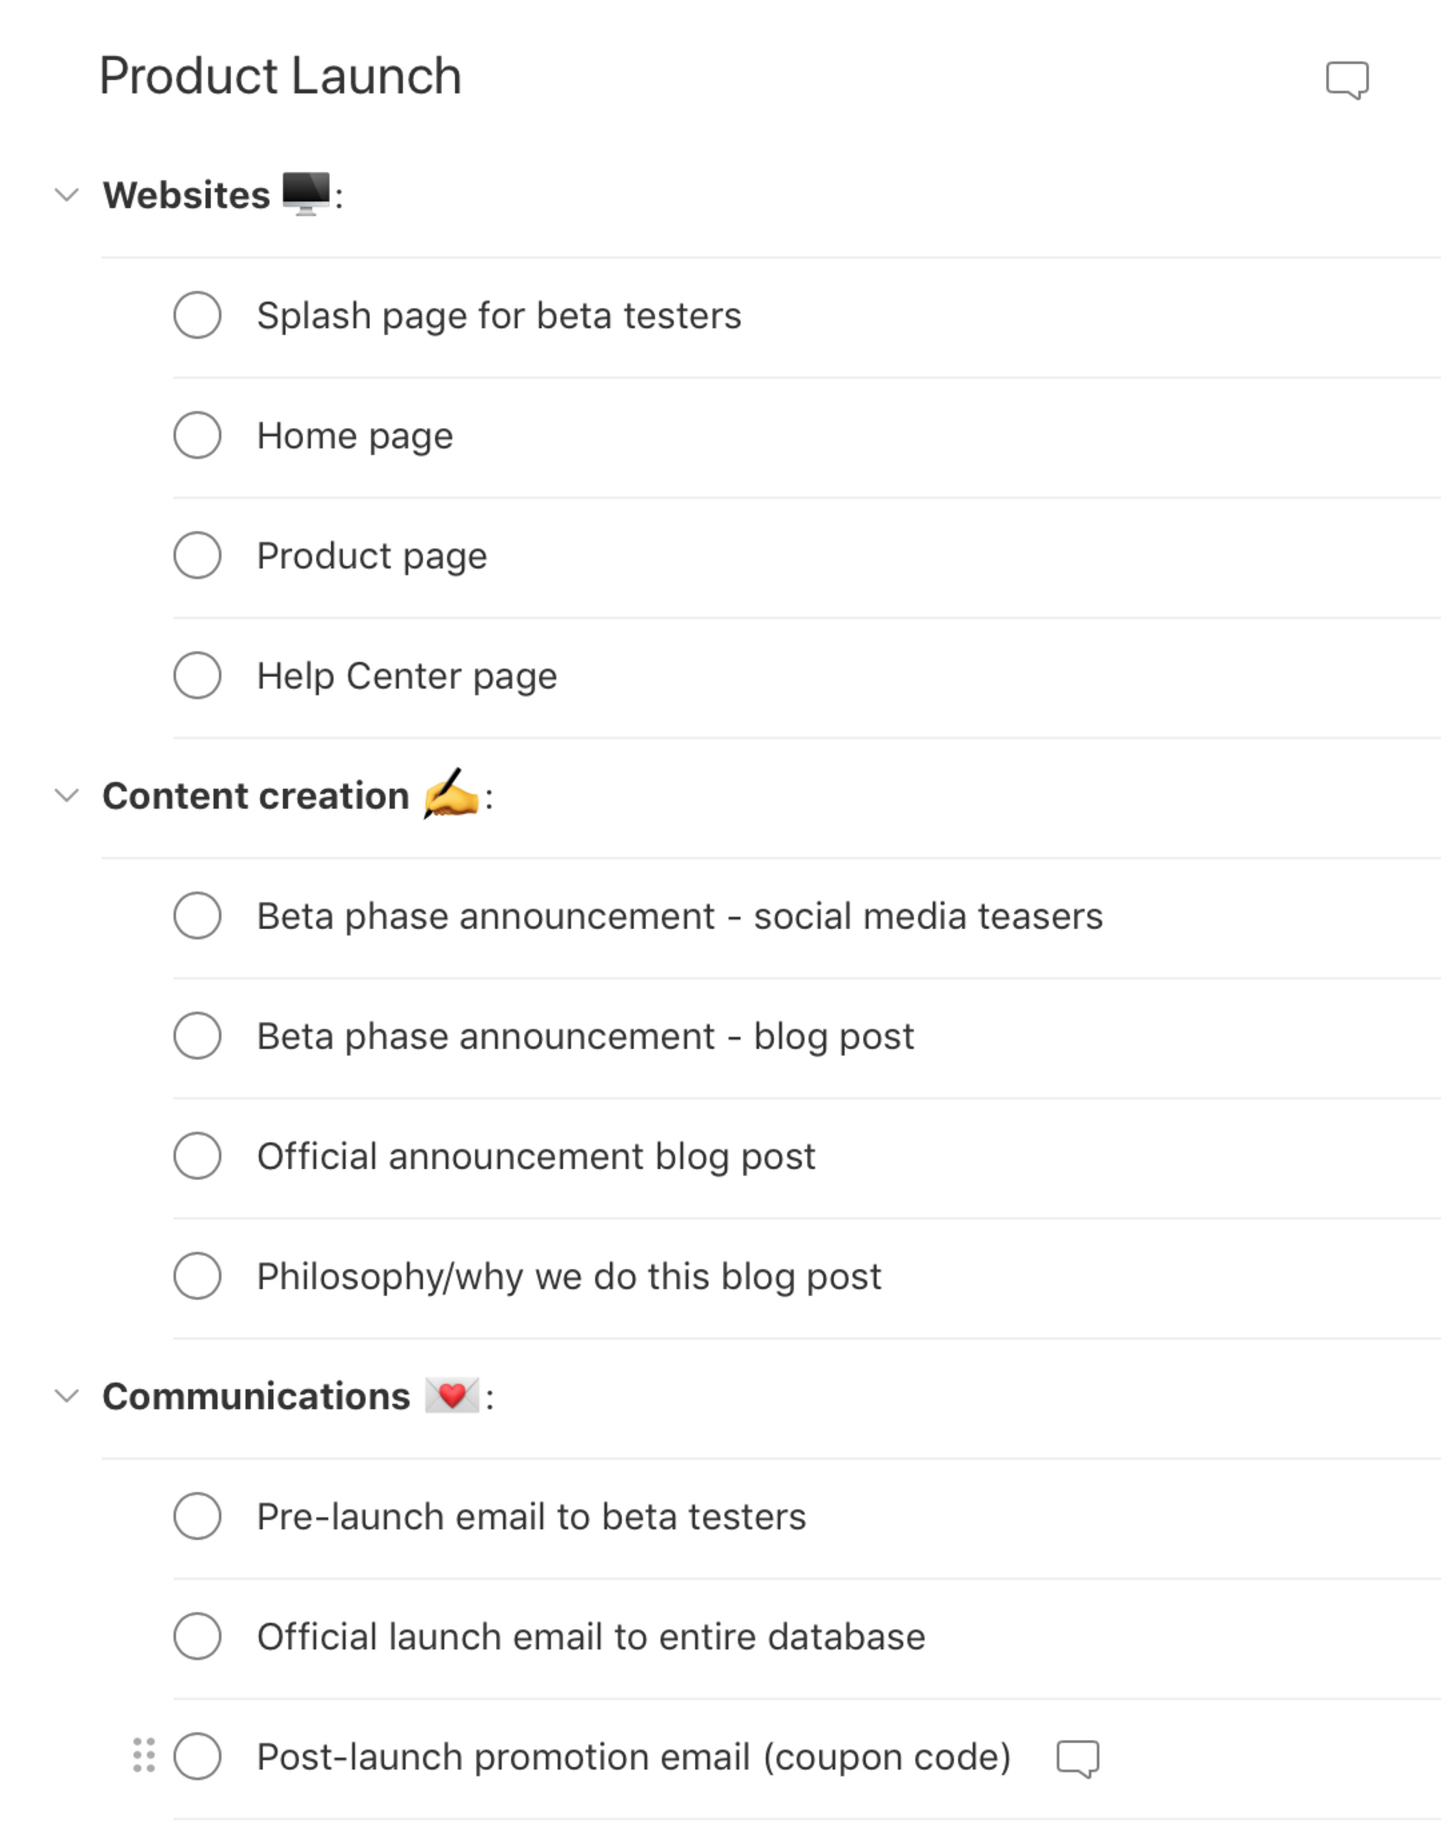The width and height of the screenshot is (1441, 1847).
Task: Click the Product Launch project title
Action: tap(280, 76)
